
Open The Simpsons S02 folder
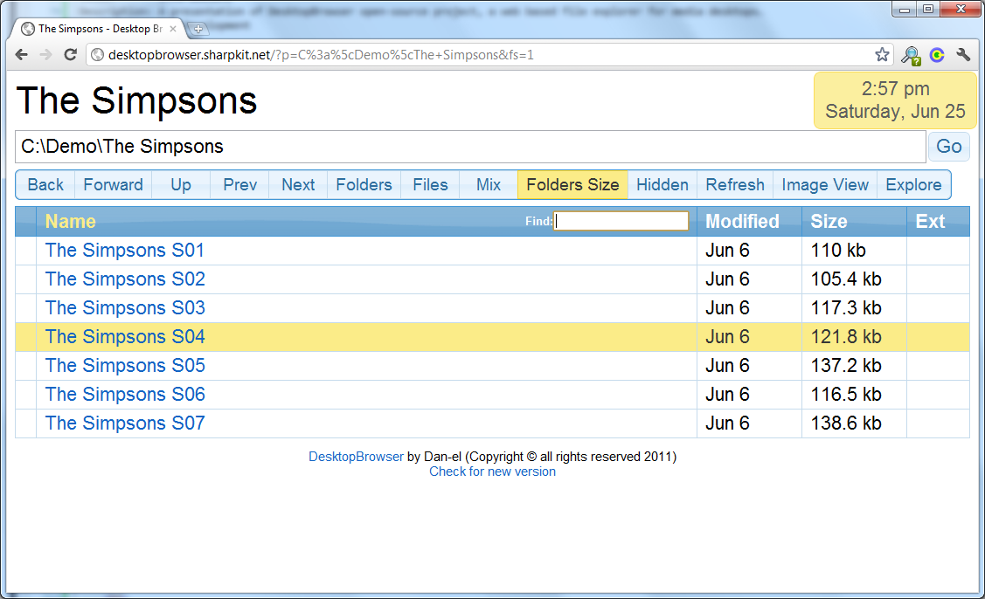(124, 279)
